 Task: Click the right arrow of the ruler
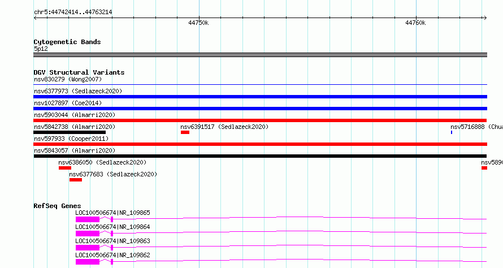click(485, 18)
